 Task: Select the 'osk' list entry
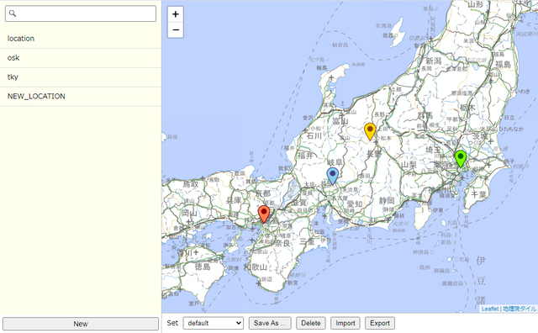click(81, 58)
